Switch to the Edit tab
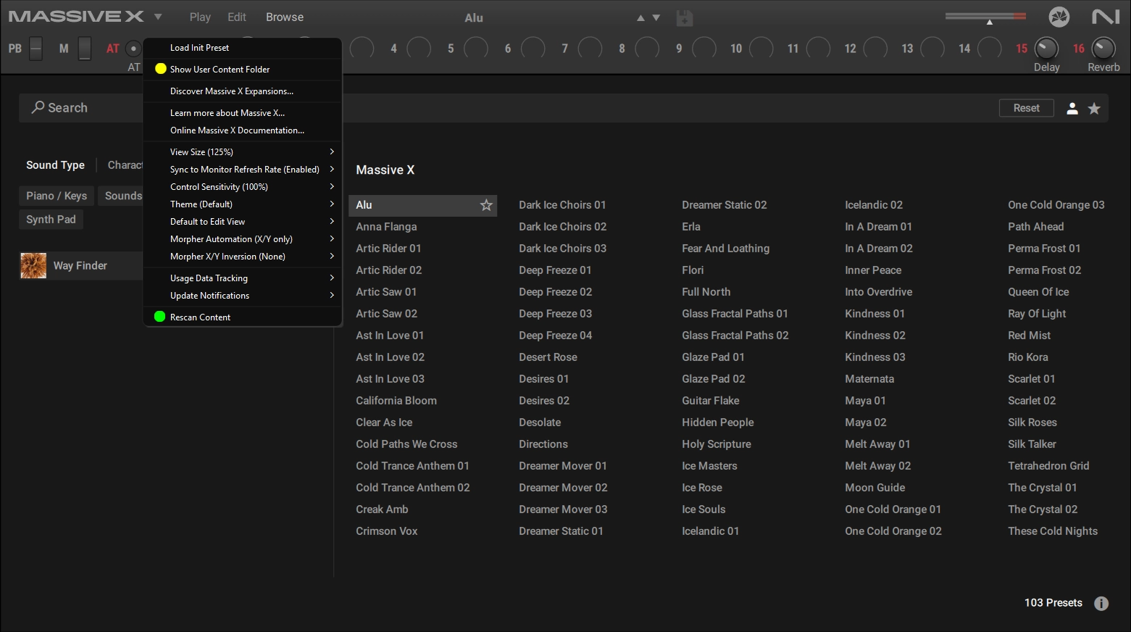Viewport: 1131px width, 632px height. [x=237, y=17]
